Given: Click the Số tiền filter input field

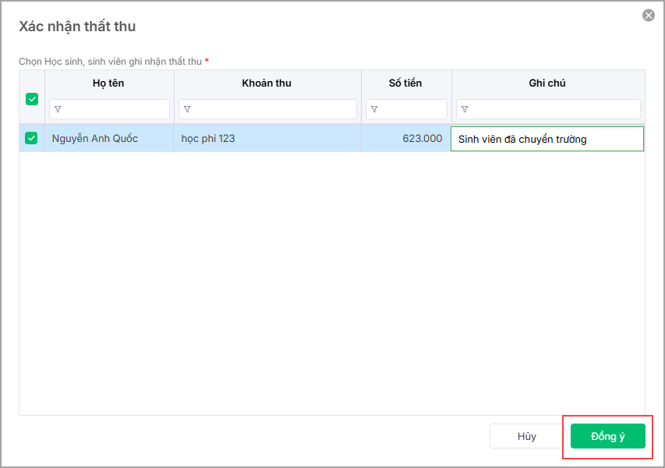Looking at the screenshot, I should pos(412,109).
